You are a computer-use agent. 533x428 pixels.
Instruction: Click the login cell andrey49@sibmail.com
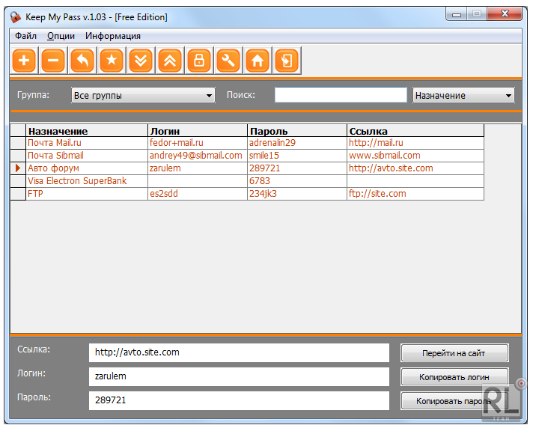tap(198, 156)
